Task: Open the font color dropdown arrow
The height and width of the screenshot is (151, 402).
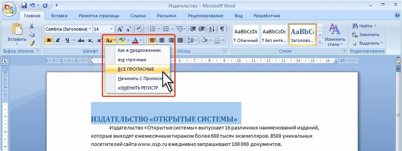Action: (x=141, y=40)
